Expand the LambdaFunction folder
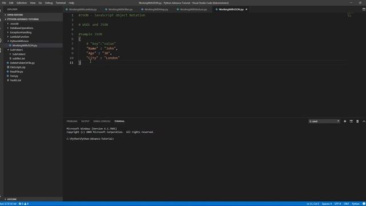This screenshot has width=366, height=206. (19, 37)
